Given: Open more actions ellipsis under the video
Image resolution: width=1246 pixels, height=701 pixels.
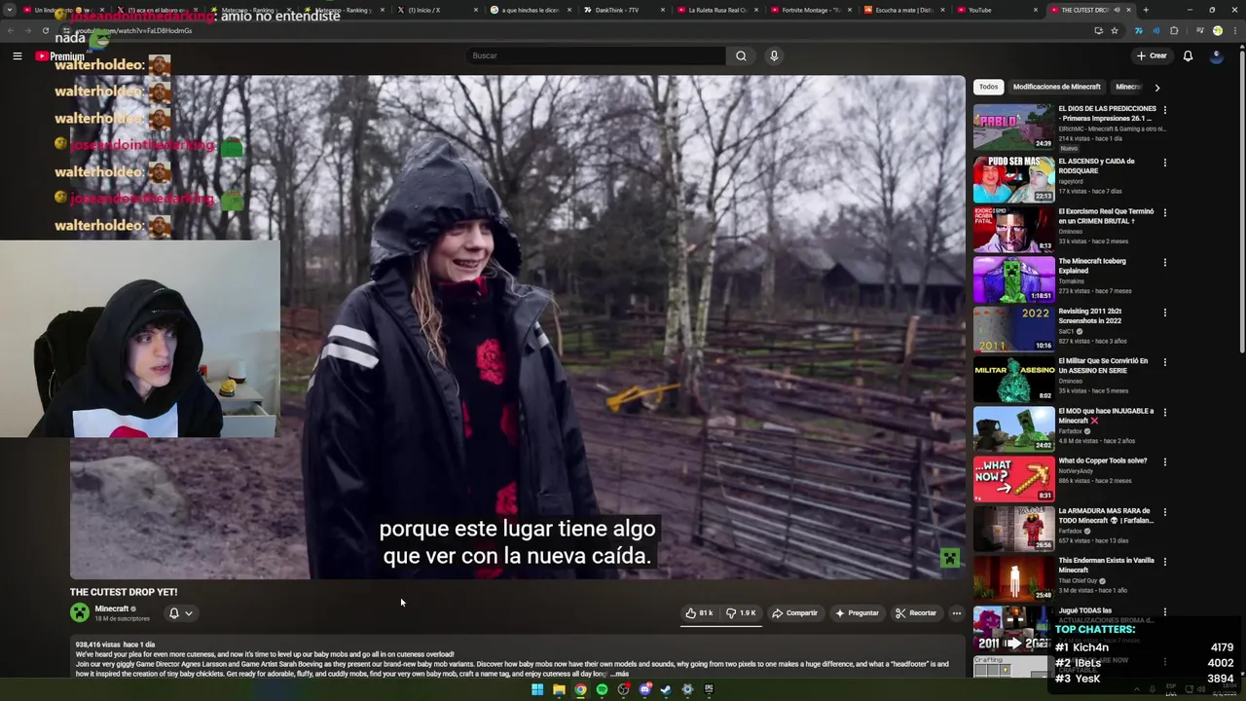Looking at the screenshot, I should [957, 613].
